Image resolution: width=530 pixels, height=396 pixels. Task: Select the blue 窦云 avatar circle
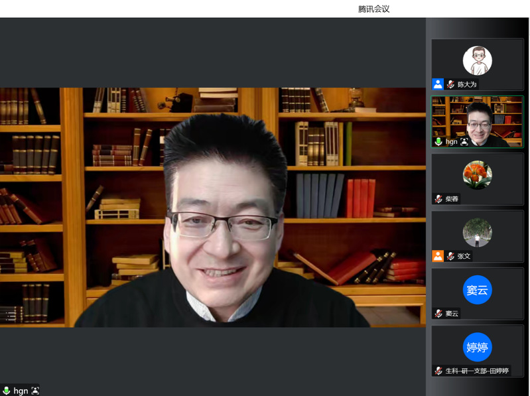(477, 290)
